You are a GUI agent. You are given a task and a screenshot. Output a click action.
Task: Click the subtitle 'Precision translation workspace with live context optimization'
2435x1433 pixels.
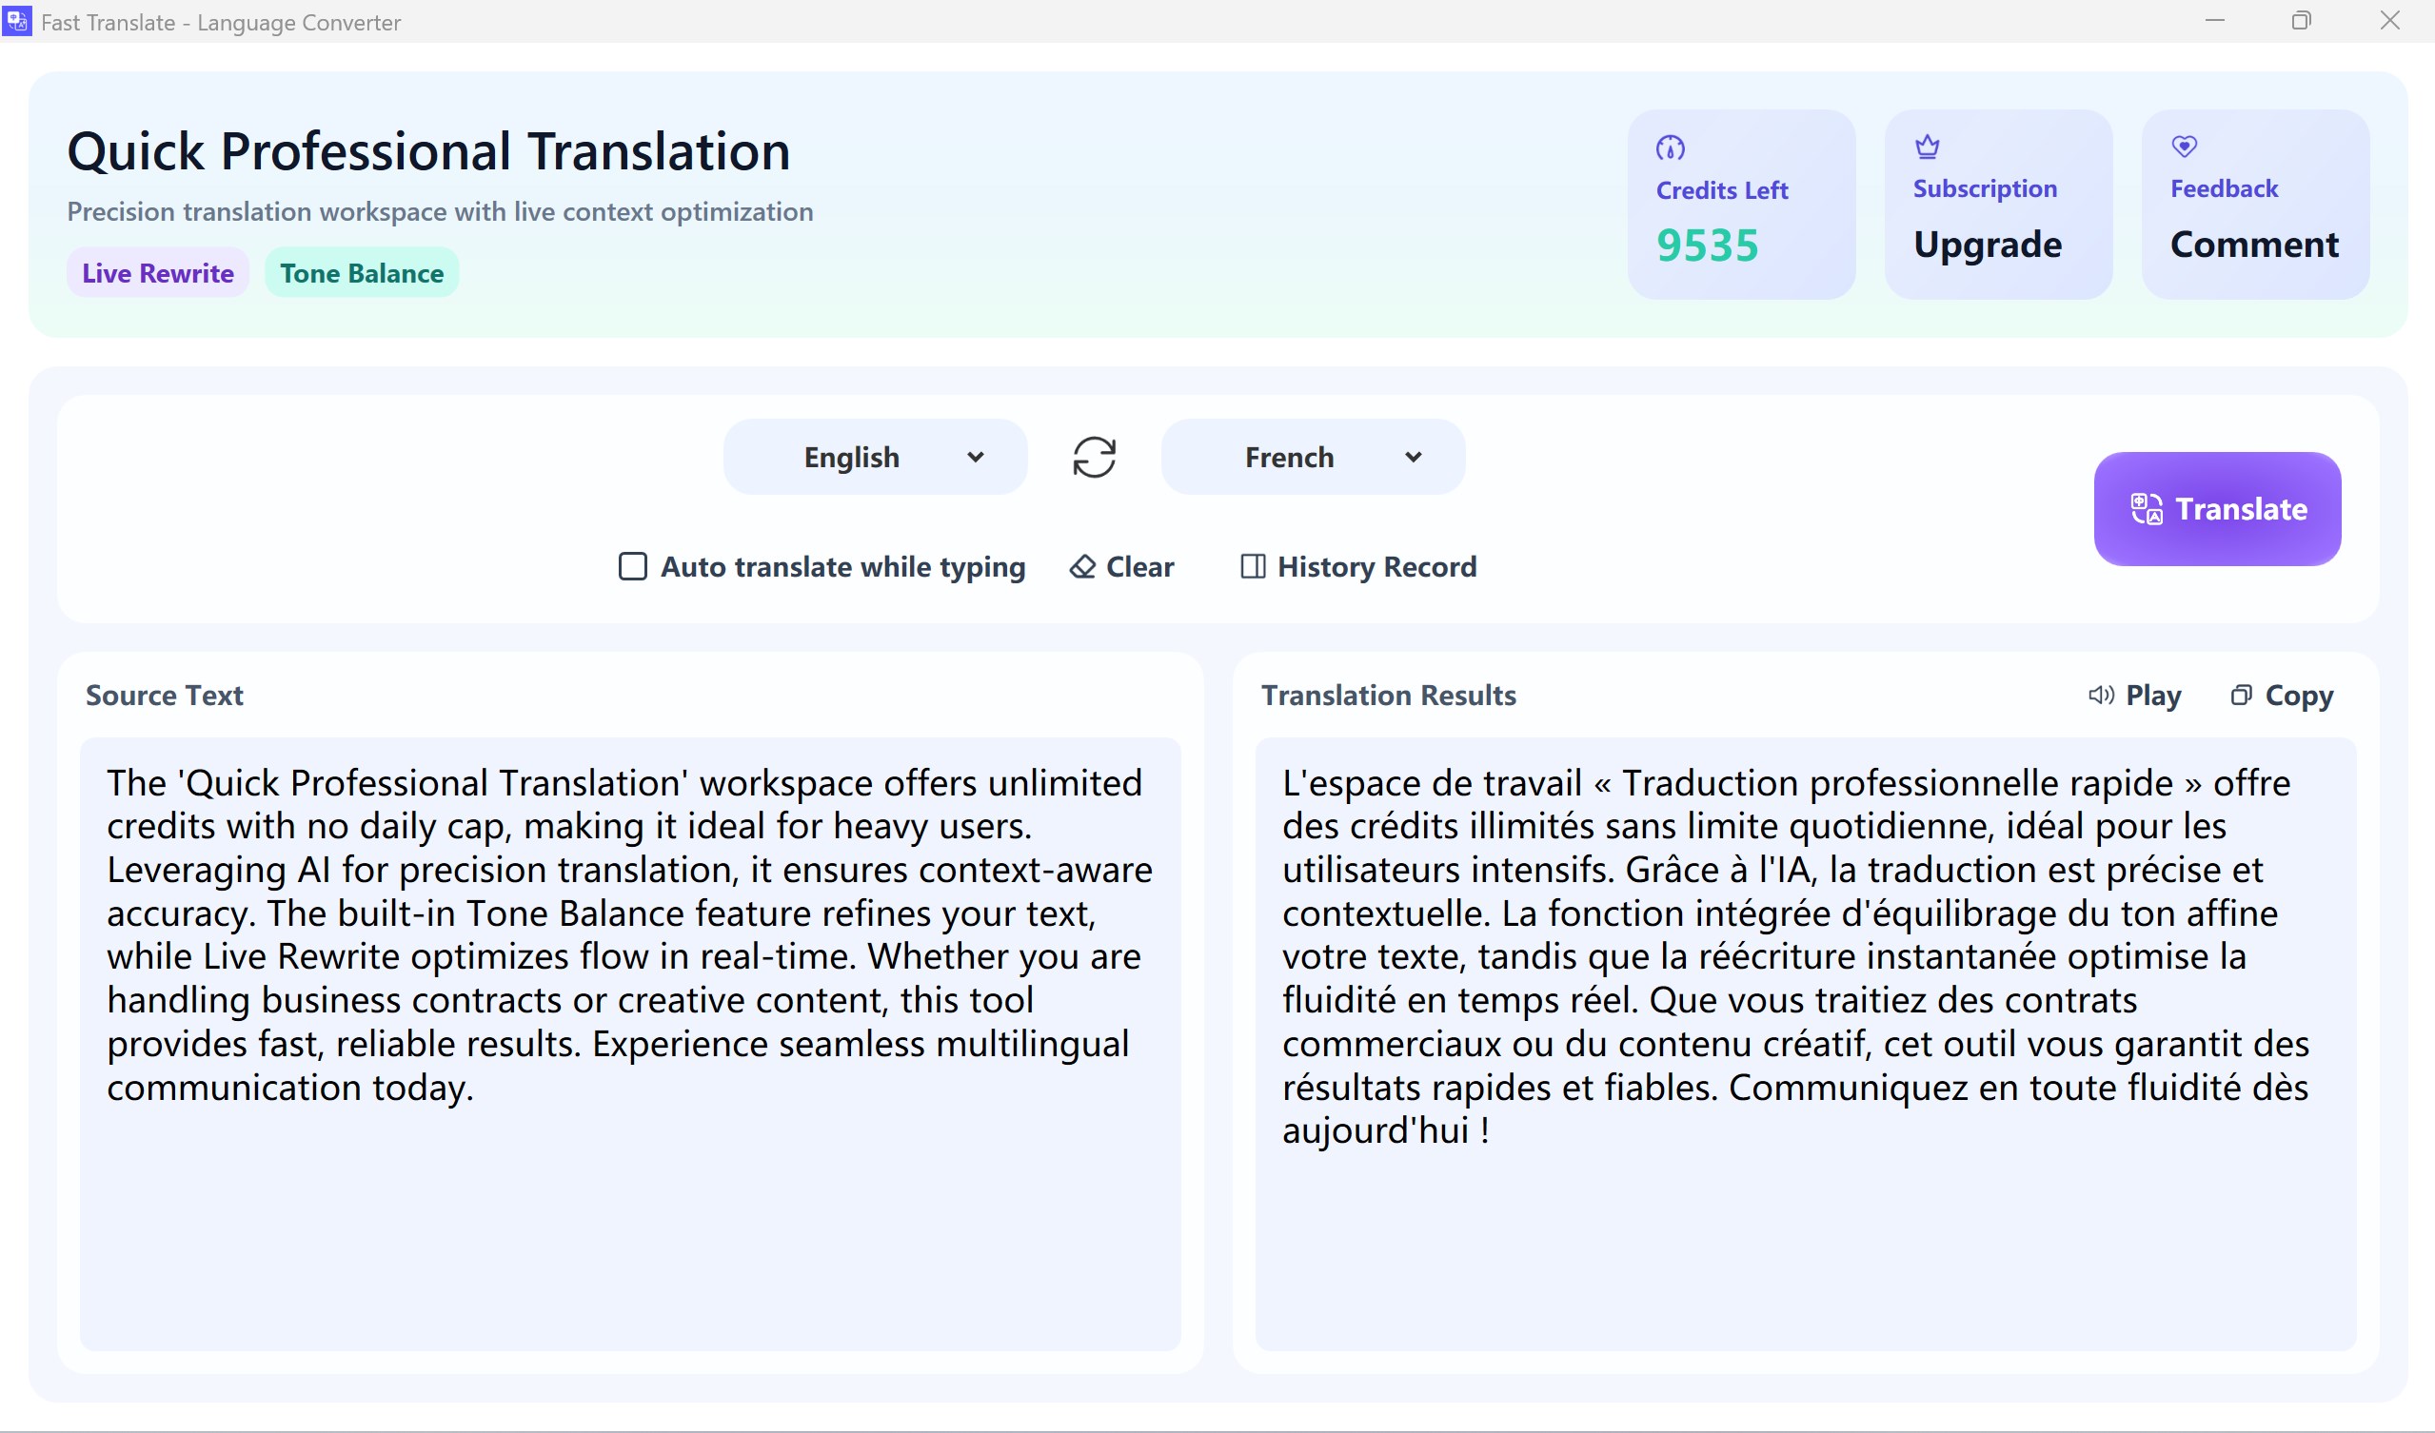tap(440, 211)
